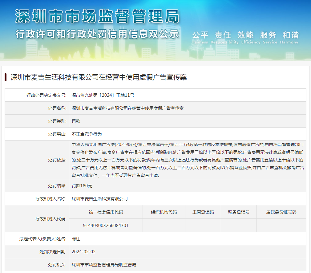
Task: Select the decision document number 深市监光处罚〔2024〕玉塘11号
Action: point(103,95)
